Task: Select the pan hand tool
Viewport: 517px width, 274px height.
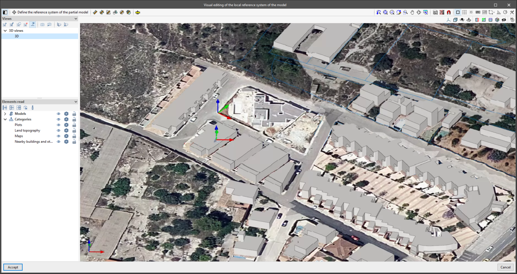Action: (x=412, y=12)
